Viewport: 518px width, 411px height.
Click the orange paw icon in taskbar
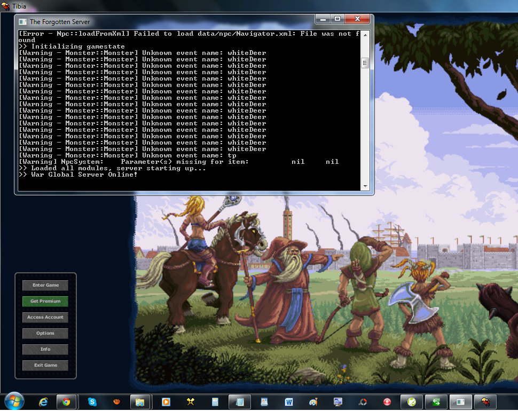[x=116, y=402]
